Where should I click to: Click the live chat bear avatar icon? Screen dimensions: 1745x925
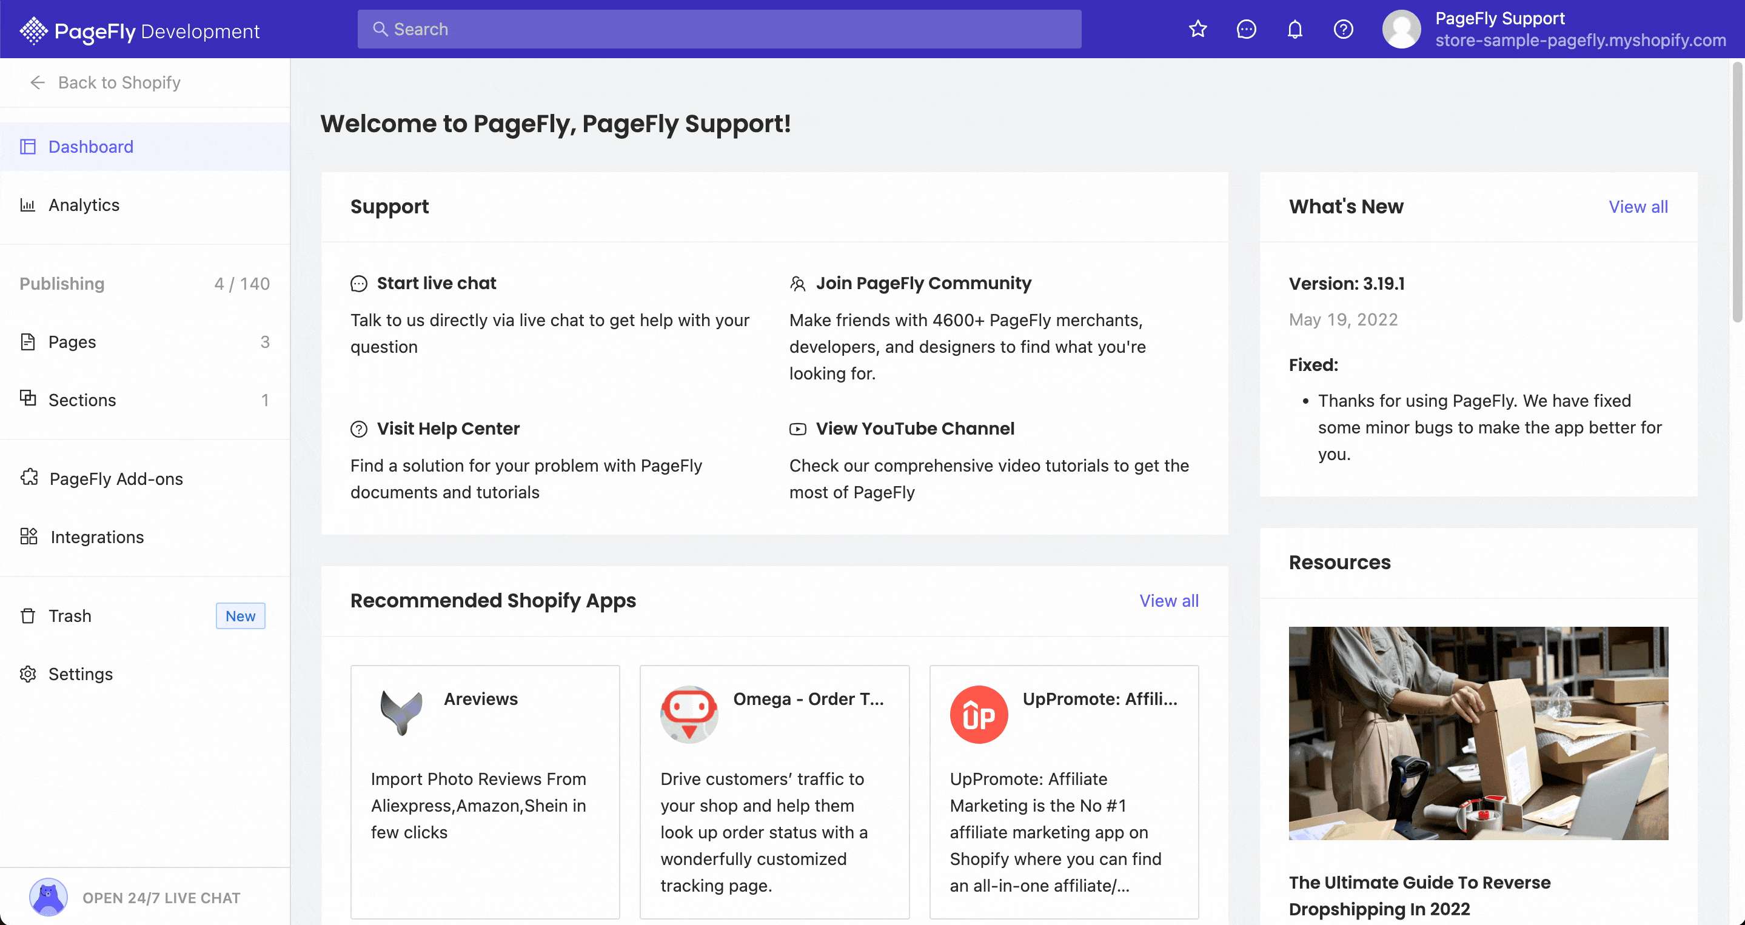click(48, 897)
